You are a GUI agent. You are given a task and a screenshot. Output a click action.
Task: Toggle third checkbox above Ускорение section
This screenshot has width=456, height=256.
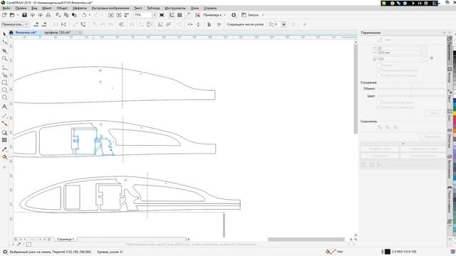378,75
